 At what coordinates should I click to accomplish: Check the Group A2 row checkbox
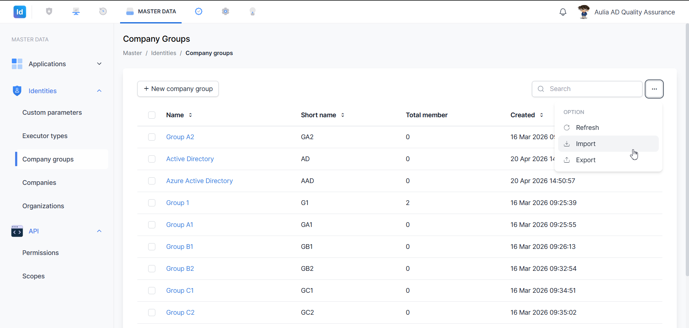[x=152, y=137]
